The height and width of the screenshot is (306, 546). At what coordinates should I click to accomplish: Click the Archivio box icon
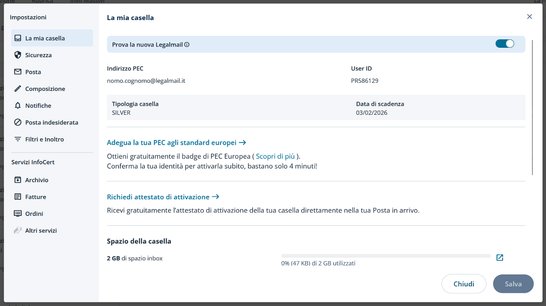[x=17, y=180]
